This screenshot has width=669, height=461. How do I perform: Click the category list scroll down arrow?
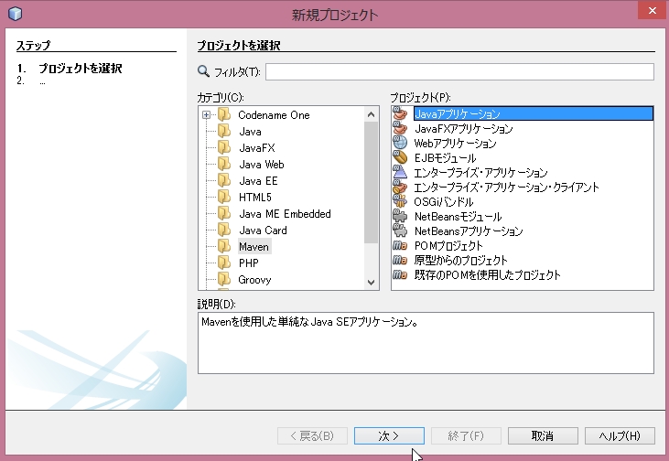[x=371, y=283]
